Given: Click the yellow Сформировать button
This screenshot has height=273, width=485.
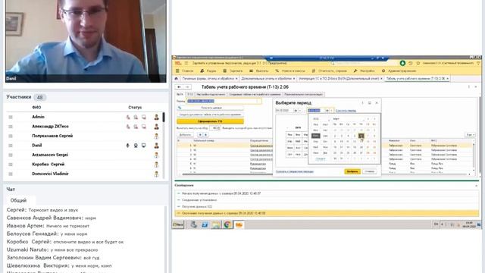Looking at the screenshot, I should coord(210,121).
